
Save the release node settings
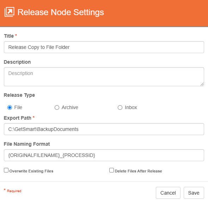(x=194, y=193)
